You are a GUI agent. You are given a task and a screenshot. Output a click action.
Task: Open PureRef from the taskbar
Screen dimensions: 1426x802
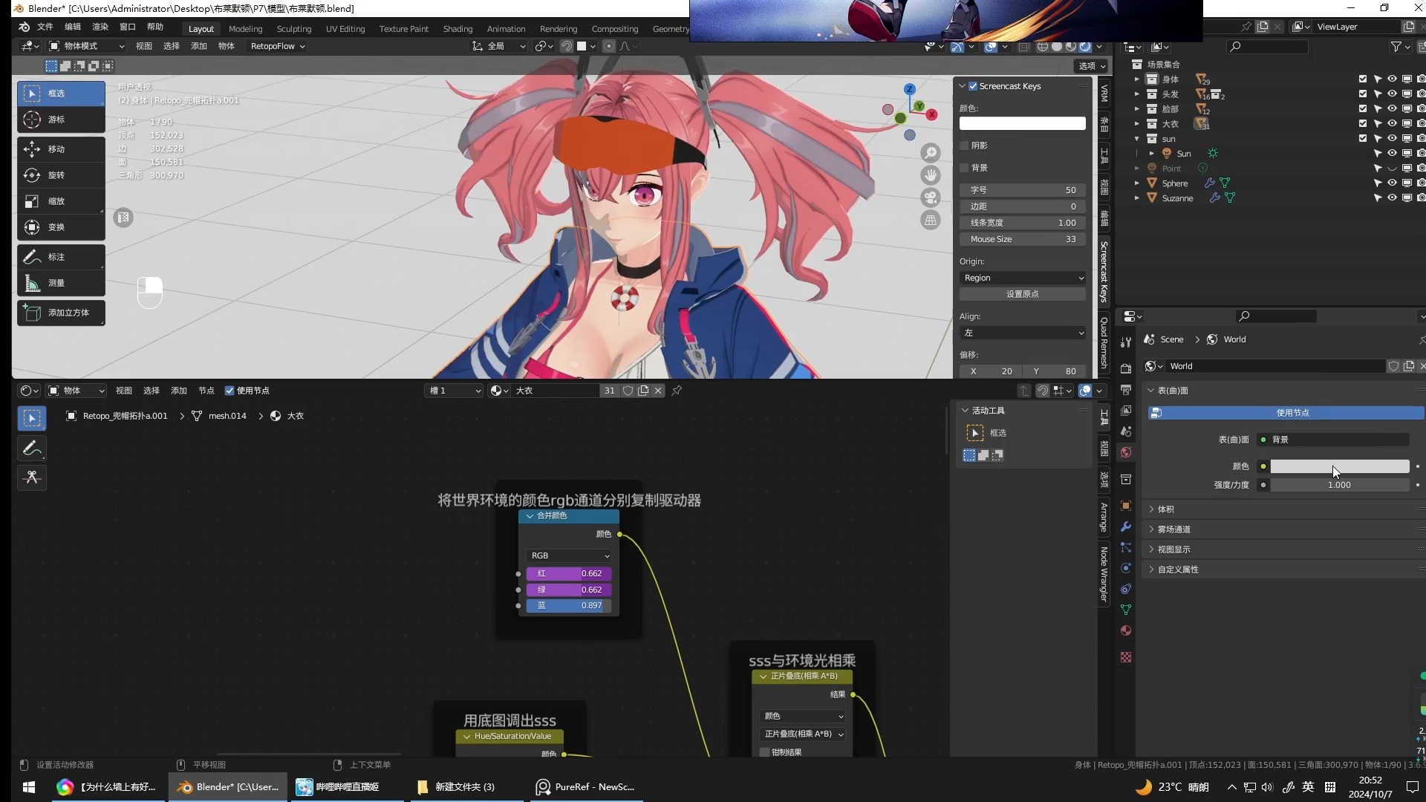[587, 786]
